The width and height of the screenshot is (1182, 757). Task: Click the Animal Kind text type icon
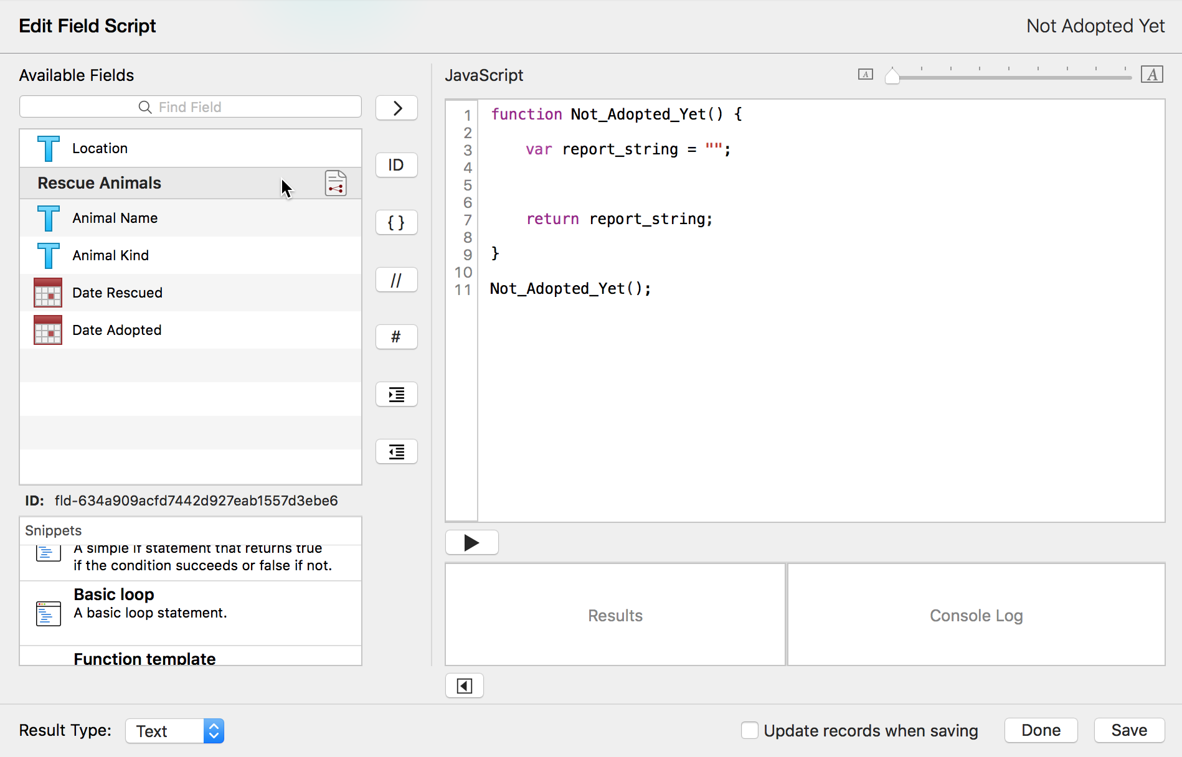(x=48, y=255)
